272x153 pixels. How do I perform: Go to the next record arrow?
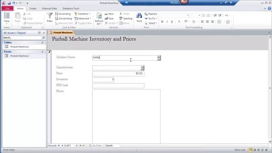pyautogui.click(x=77, y=145)
